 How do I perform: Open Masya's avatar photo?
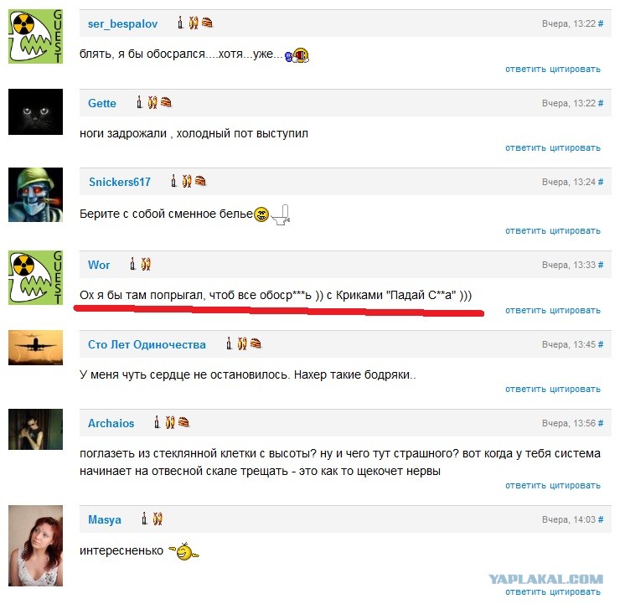pos(35,546)
